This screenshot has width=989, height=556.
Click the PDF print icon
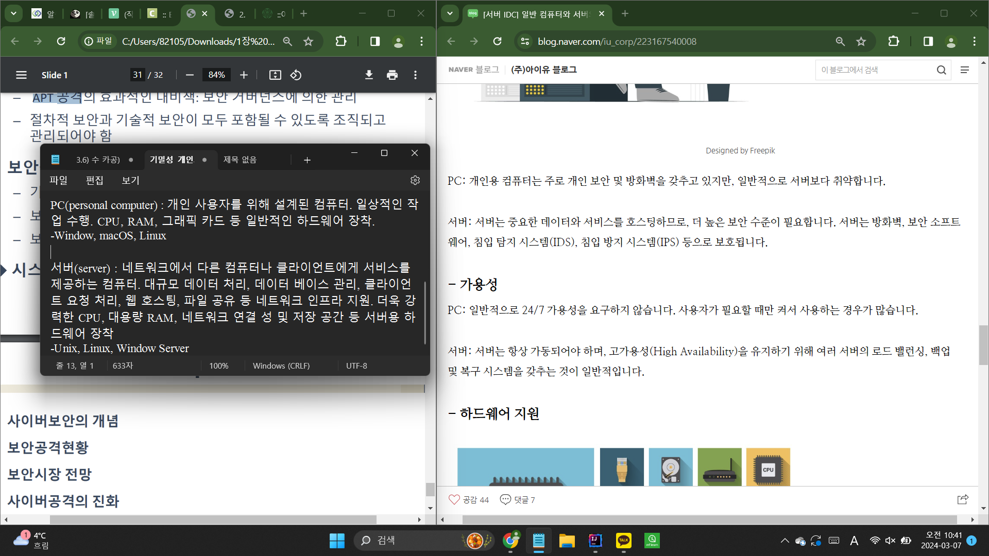(x=392, y=75)
